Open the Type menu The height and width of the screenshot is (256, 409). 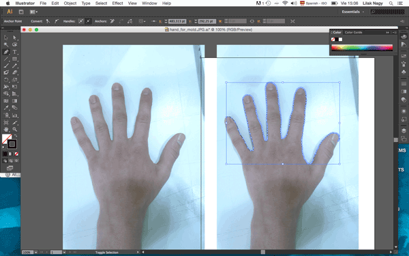pos(86,3)
